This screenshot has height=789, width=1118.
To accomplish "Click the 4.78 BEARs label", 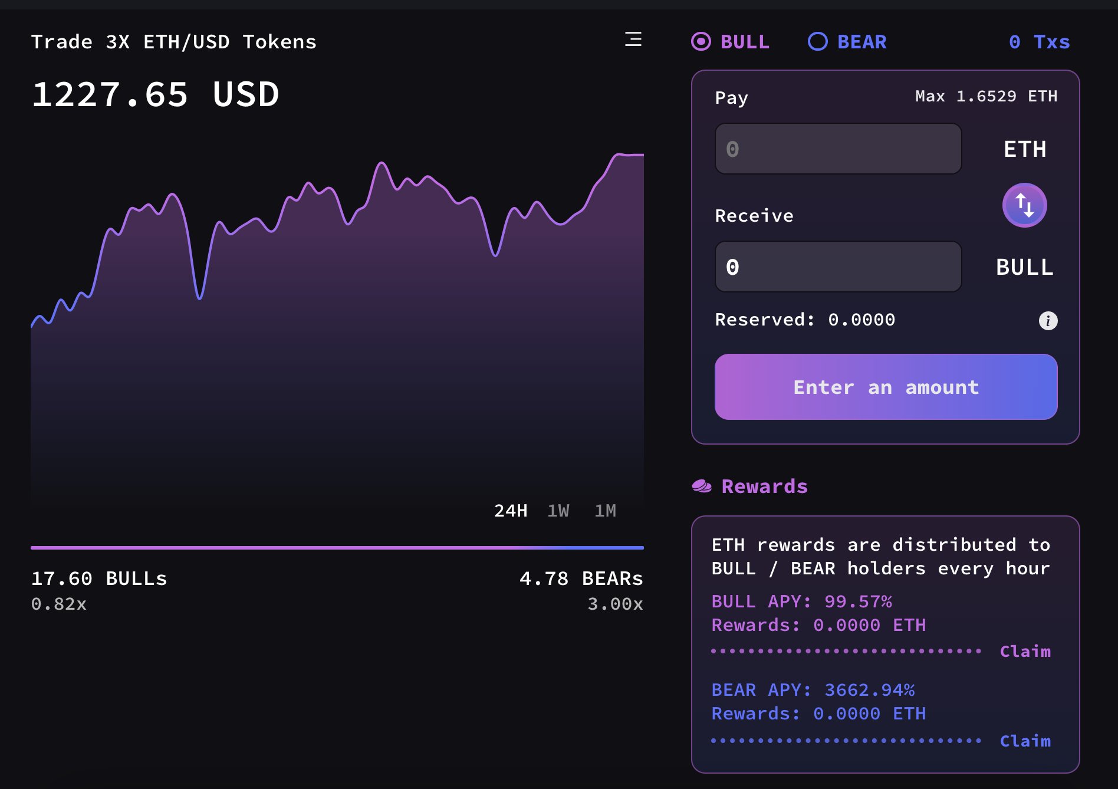I will pos(581,578).
